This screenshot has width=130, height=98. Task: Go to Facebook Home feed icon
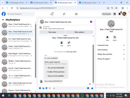point(52,14)
